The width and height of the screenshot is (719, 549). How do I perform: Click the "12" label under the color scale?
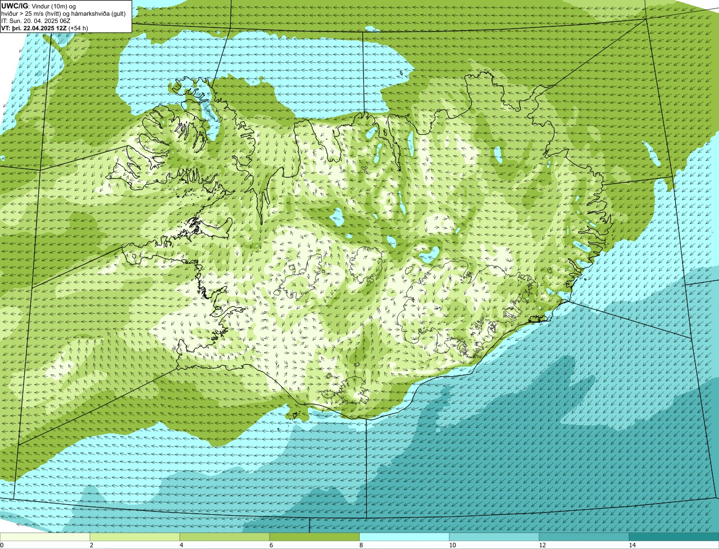542,545
